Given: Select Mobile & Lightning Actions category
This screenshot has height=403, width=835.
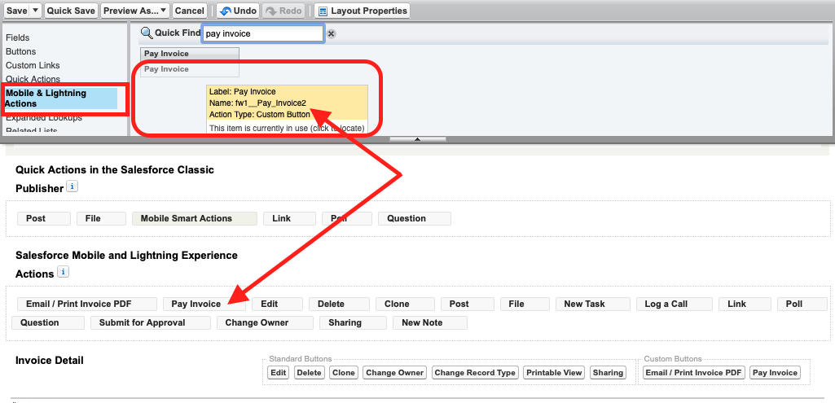Looking at the screenshot, I should point(61,99).
